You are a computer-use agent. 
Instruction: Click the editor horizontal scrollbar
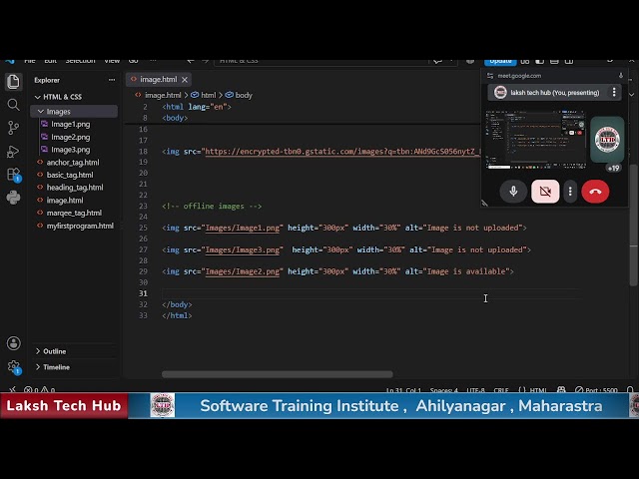278,374
